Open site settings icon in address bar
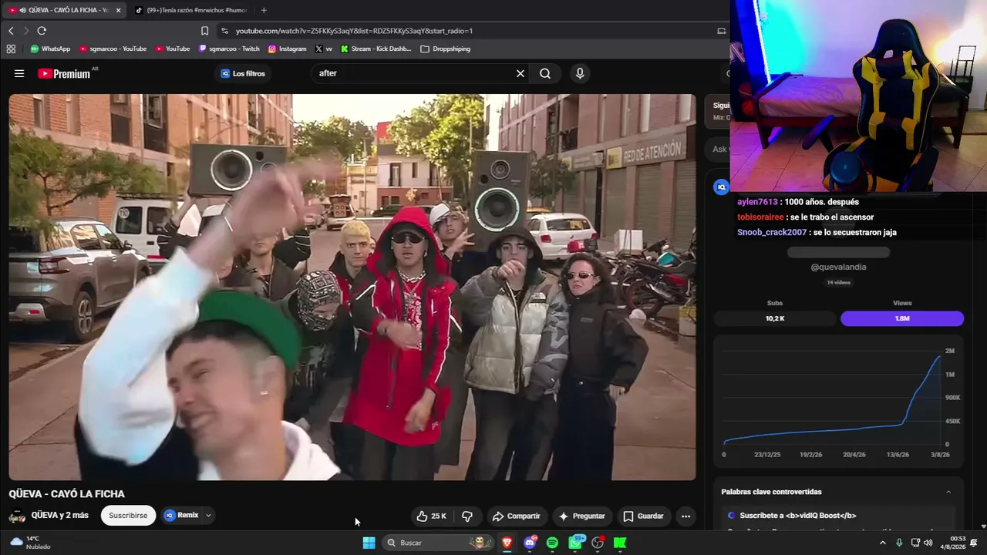 pos(224,31)
